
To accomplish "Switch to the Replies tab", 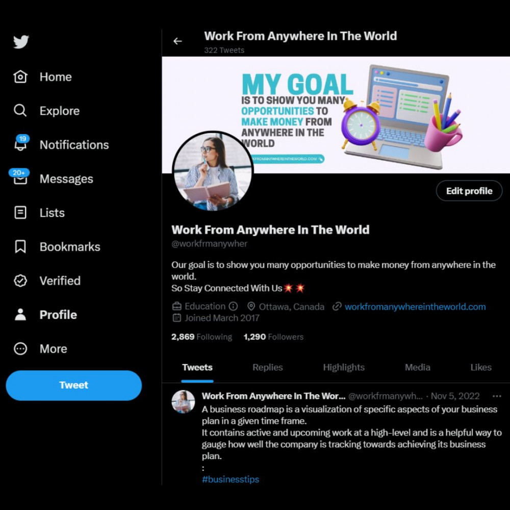I will [268, 367].
